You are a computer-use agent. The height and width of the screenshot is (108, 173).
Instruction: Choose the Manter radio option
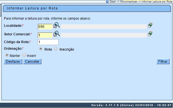7,55
